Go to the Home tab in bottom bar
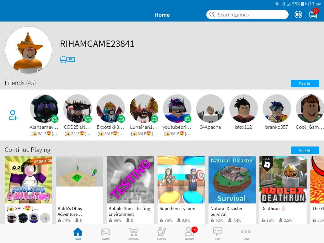Screen dimensions: 324x243 [78, 234]
